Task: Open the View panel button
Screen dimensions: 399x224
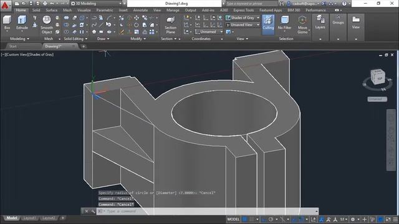Action: (356, 22)
